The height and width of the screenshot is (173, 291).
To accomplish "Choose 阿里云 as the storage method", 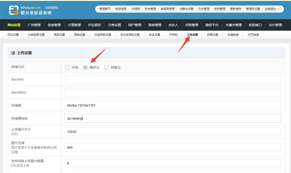I will pos(107,67).
